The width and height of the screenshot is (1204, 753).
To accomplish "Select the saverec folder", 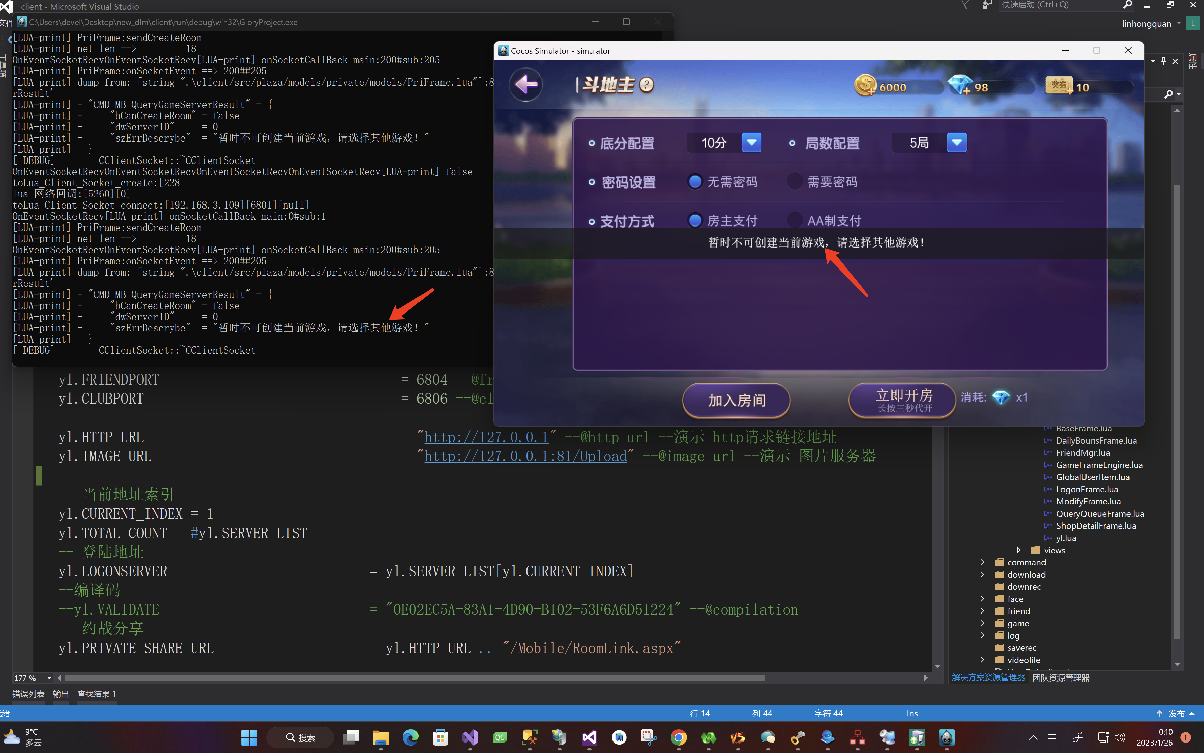I will coord(1021,647).
